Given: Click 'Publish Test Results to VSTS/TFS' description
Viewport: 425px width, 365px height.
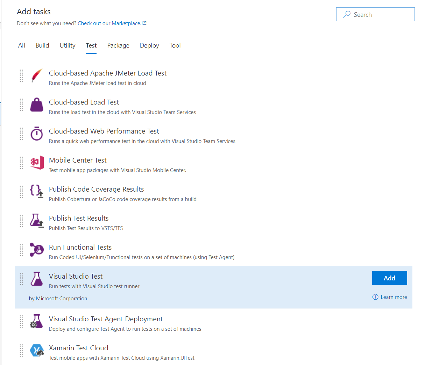Looking at the screenshot, I should [86, 228].
